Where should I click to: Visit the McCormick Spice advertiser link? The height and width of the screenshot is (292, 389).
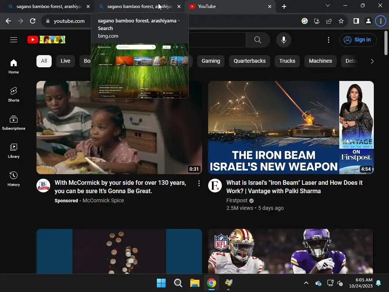coord(103,200)
